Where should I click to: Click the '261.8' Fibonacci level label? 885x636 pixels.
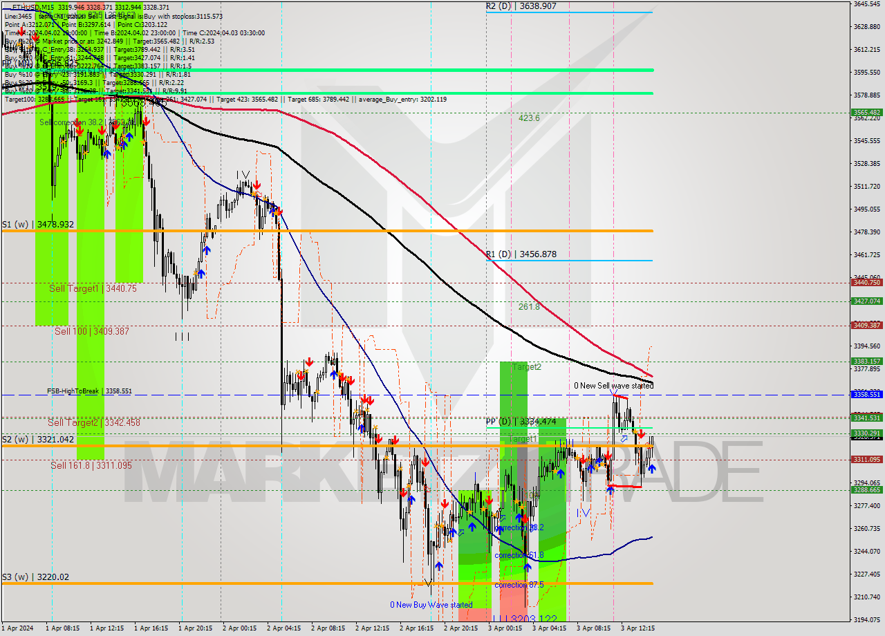pos(529,306)
